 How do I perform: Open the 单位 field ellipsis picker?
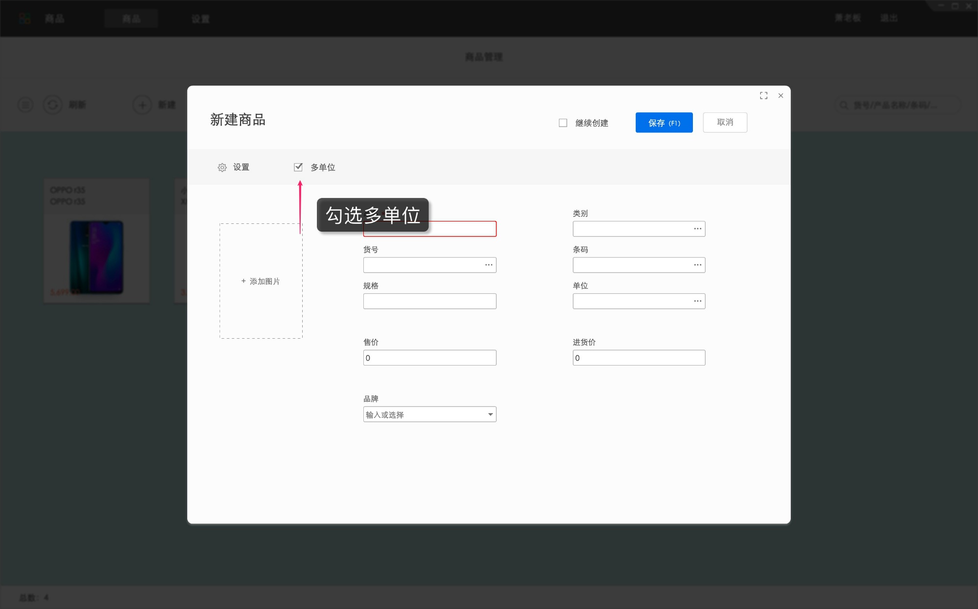coord(697,301)
